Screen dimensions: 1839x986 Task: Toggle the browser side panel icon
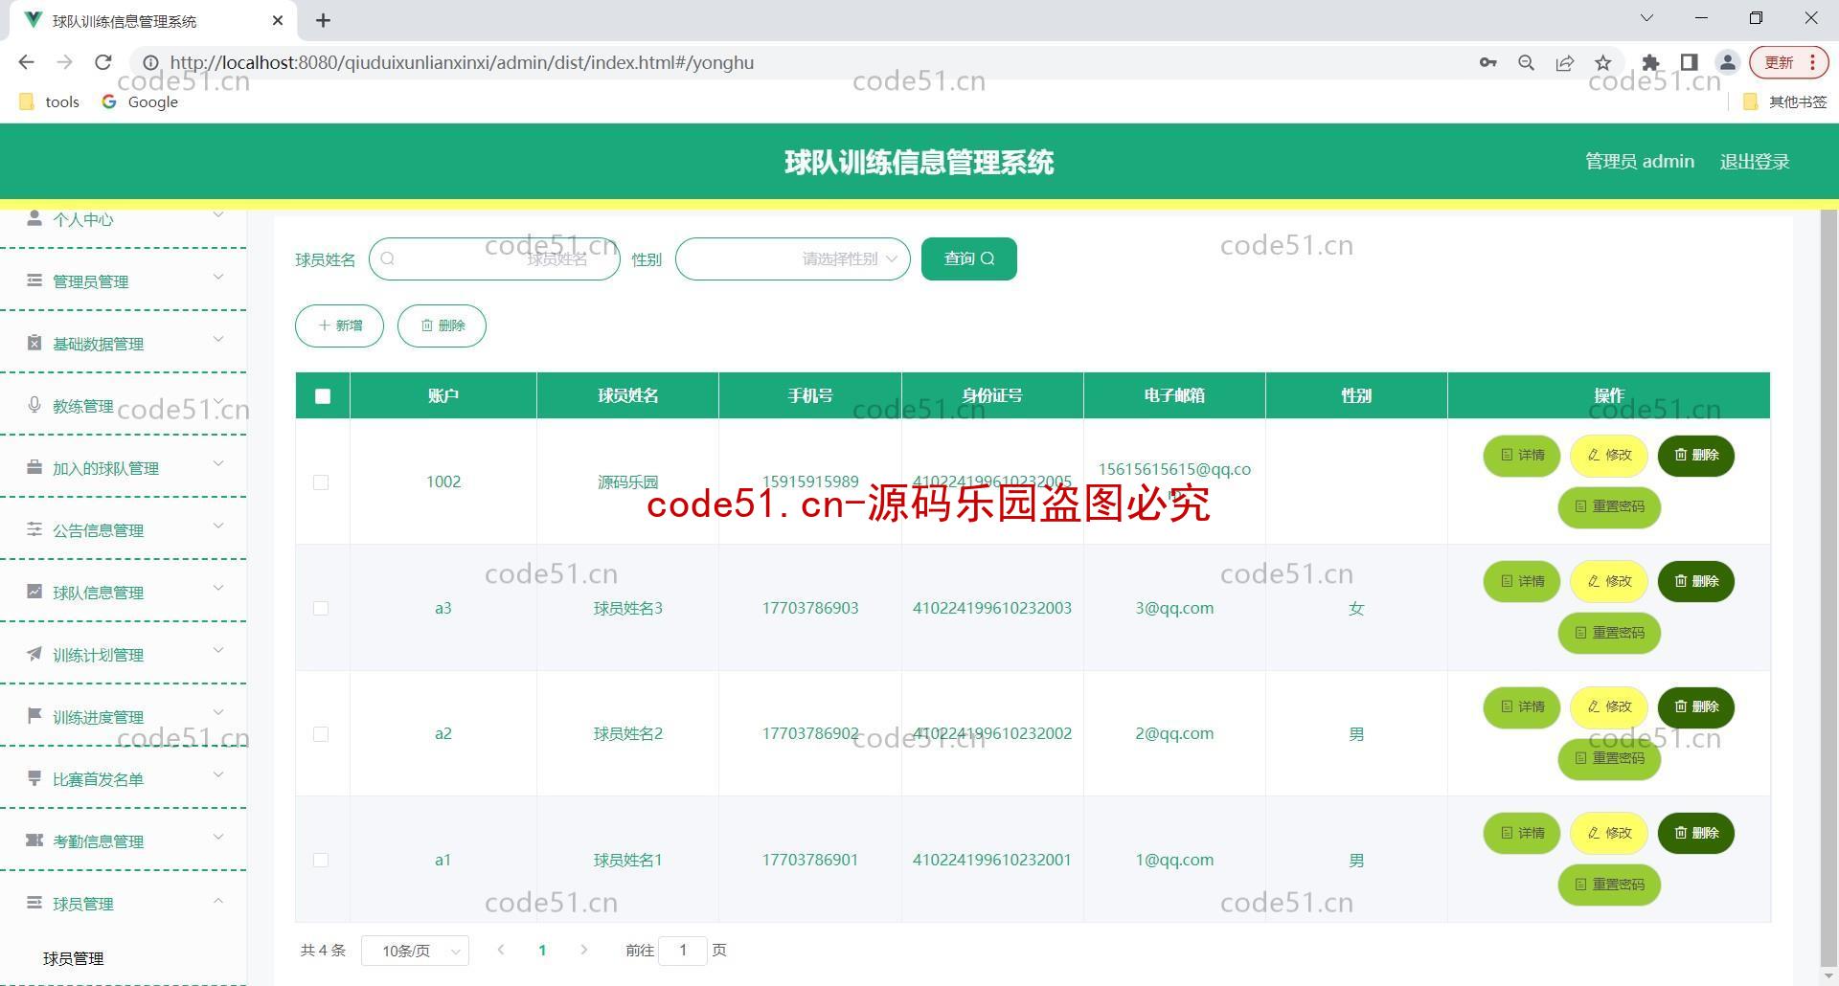(1690, 62)
